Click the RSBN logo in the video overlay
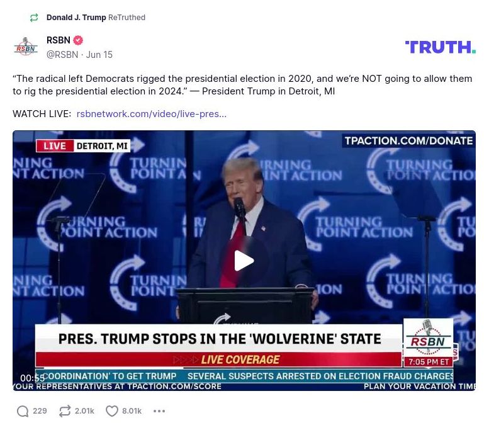Screen dimensions: 489x430 (428, 338)
